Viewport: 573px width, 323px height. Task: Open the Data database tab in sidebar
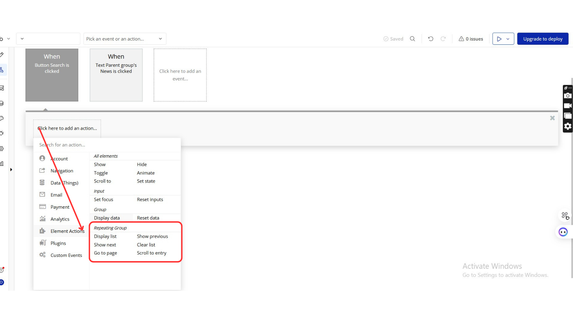click(2, 103)
